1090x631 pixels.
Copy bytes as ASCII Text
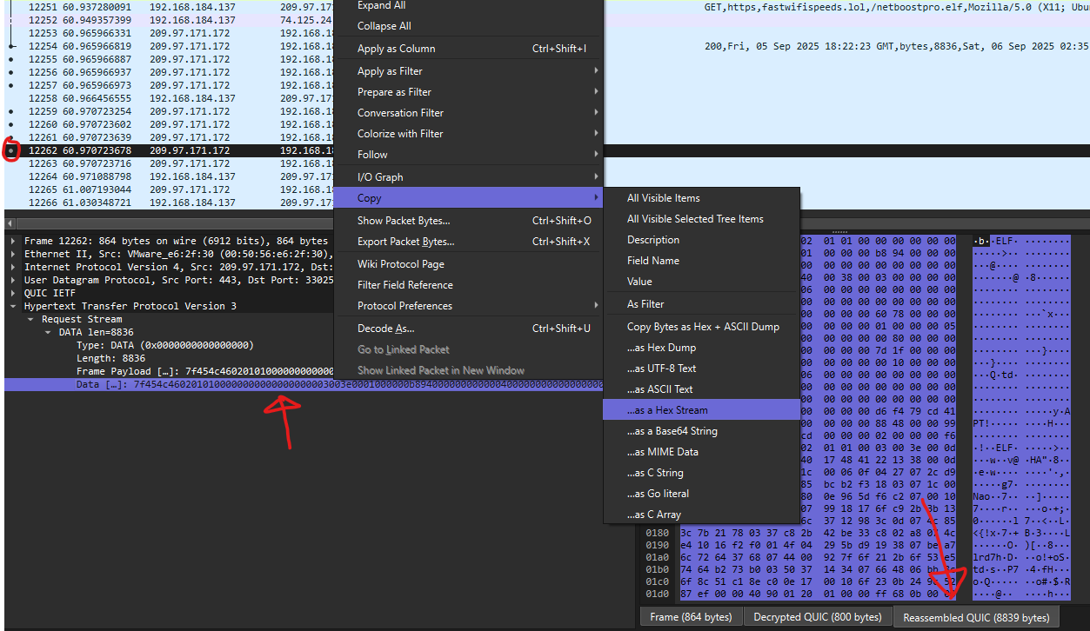pos(701,389)
